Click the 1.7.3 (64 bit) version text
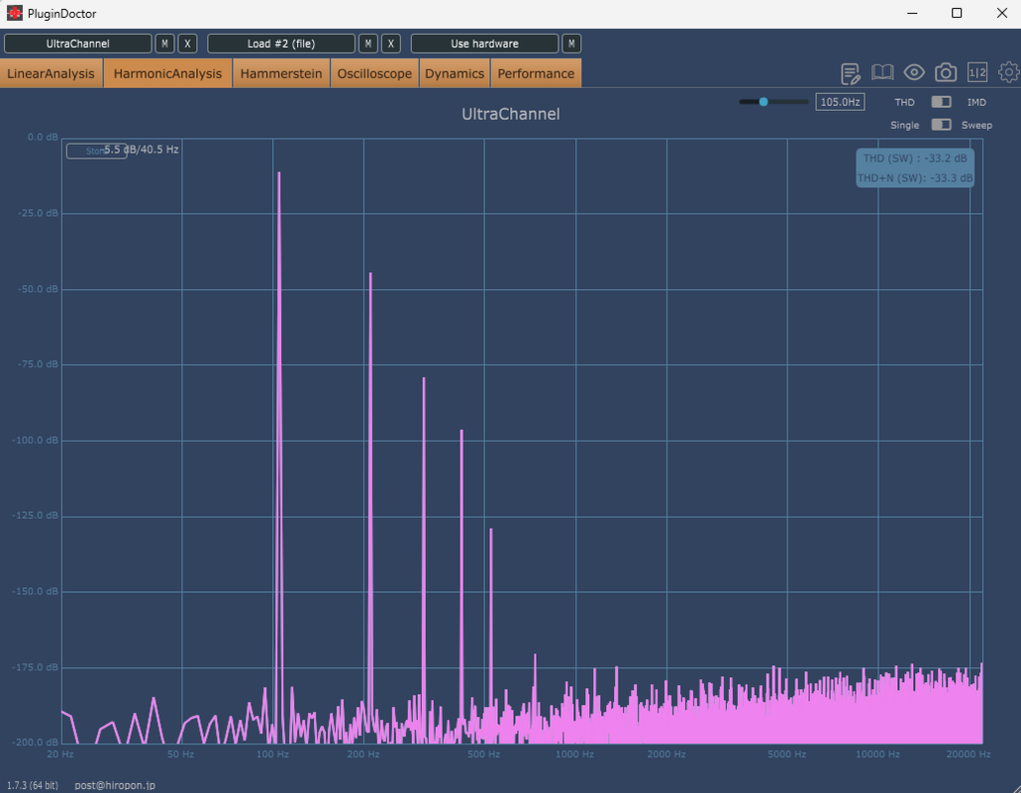Viewport: 1021px width, 793px height. pos(33,785)
